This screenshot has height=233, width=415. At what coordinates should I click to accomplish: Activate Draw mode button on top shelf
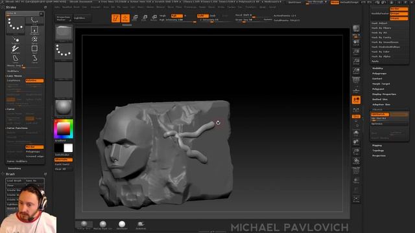pos(125,18)
